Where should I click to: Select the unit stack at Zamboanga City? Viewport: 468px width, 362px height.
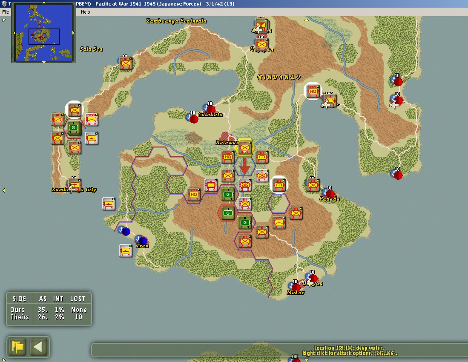(75, 185)
